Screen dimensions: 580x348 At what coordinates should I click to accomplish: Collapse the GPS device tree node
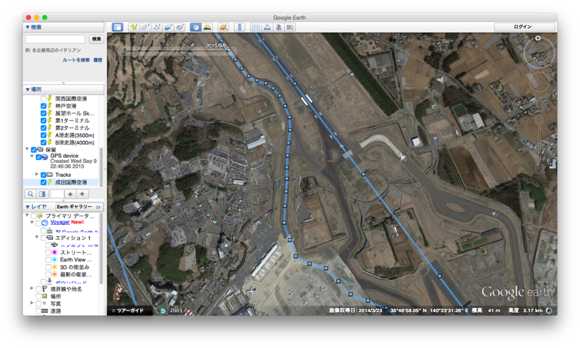tap(32, 156)
